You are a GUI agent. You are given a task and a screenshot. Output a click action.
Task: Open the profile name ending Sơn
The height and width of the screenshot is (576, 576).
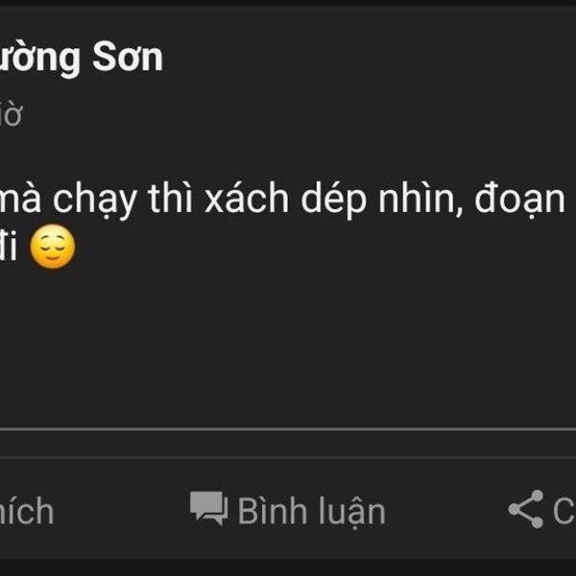pyautogui.click(x=82, y=58)
